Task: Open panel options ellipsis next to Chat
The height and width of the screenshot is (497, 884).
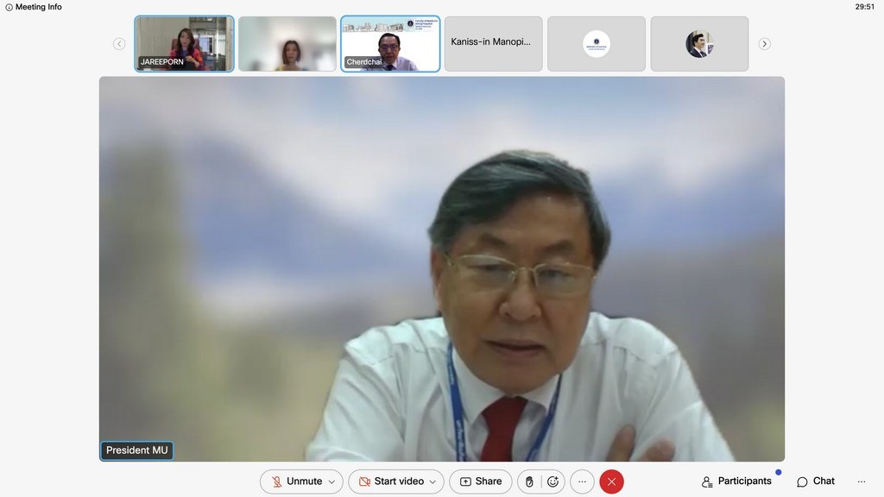Action: [861, 481]
